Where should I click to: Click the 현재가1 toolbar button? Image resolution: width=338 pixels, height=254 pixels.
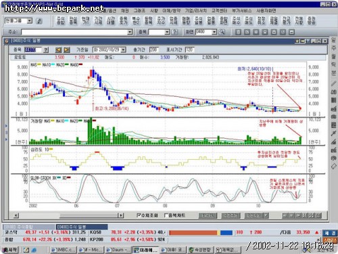pos(86,21)
